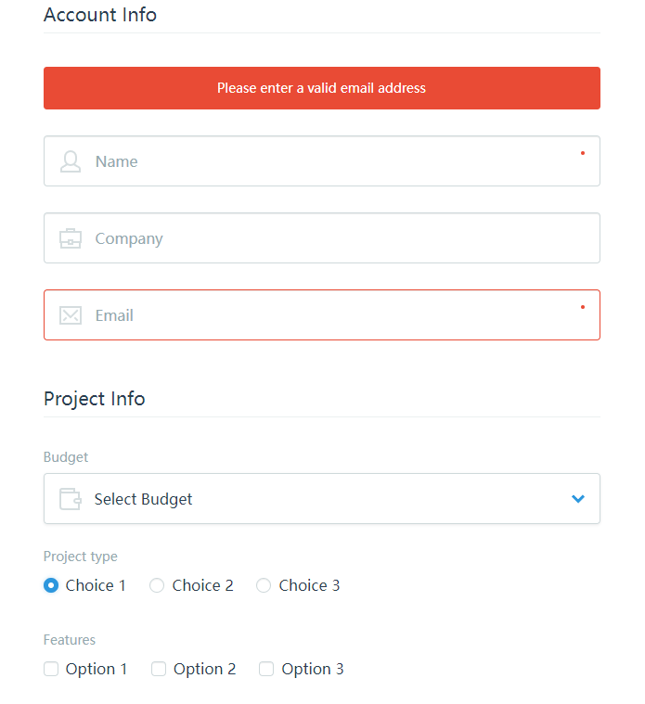
Task: Click the briefcase icon in Company field
Action: tap(71, 238)
